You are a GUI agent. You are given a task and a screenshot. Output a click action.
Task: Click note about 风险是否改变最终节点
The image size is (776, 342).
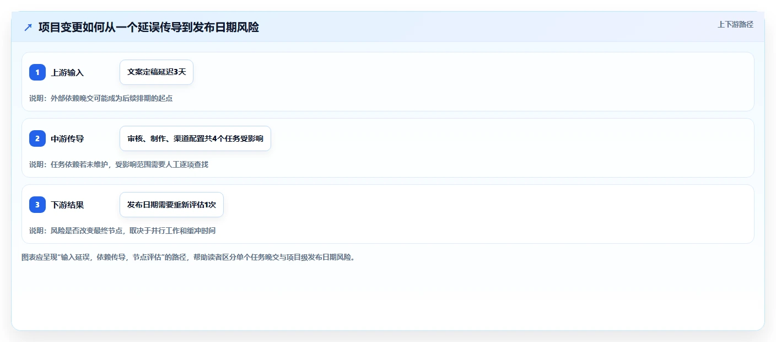tap(122, 231)
